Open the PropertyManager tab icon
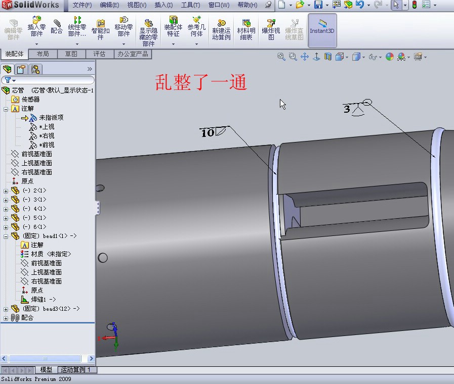The image size is (454, 384). tap(21, 69)
